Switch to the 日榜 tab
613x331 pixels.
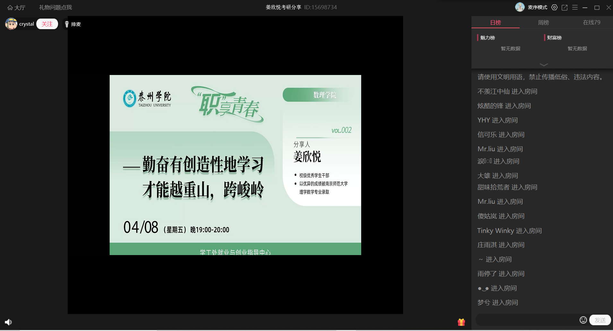(495, 22)
